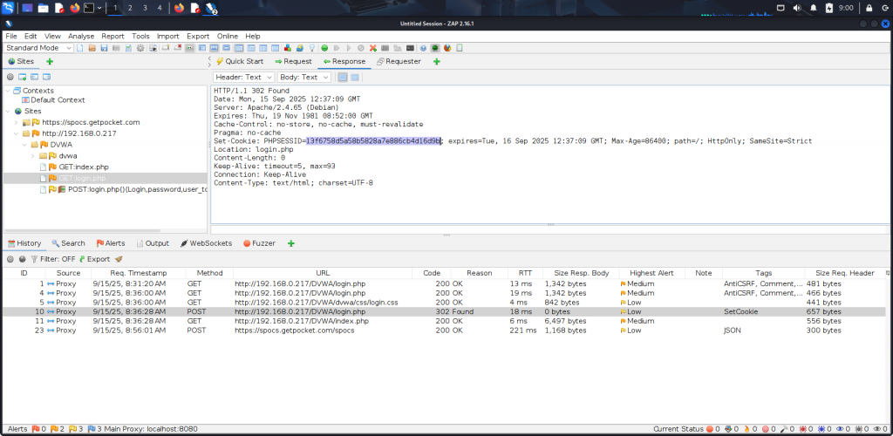
Task: Launch browser using the Firefox toolbar icon
Action: click(x=447, y=48)
